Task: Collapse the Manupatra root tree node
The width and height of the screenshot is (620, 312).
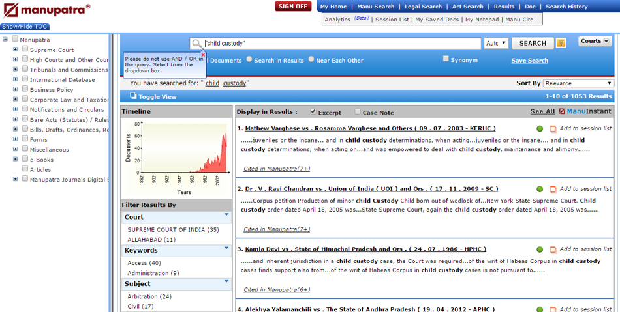Action: tap(5, 40)
